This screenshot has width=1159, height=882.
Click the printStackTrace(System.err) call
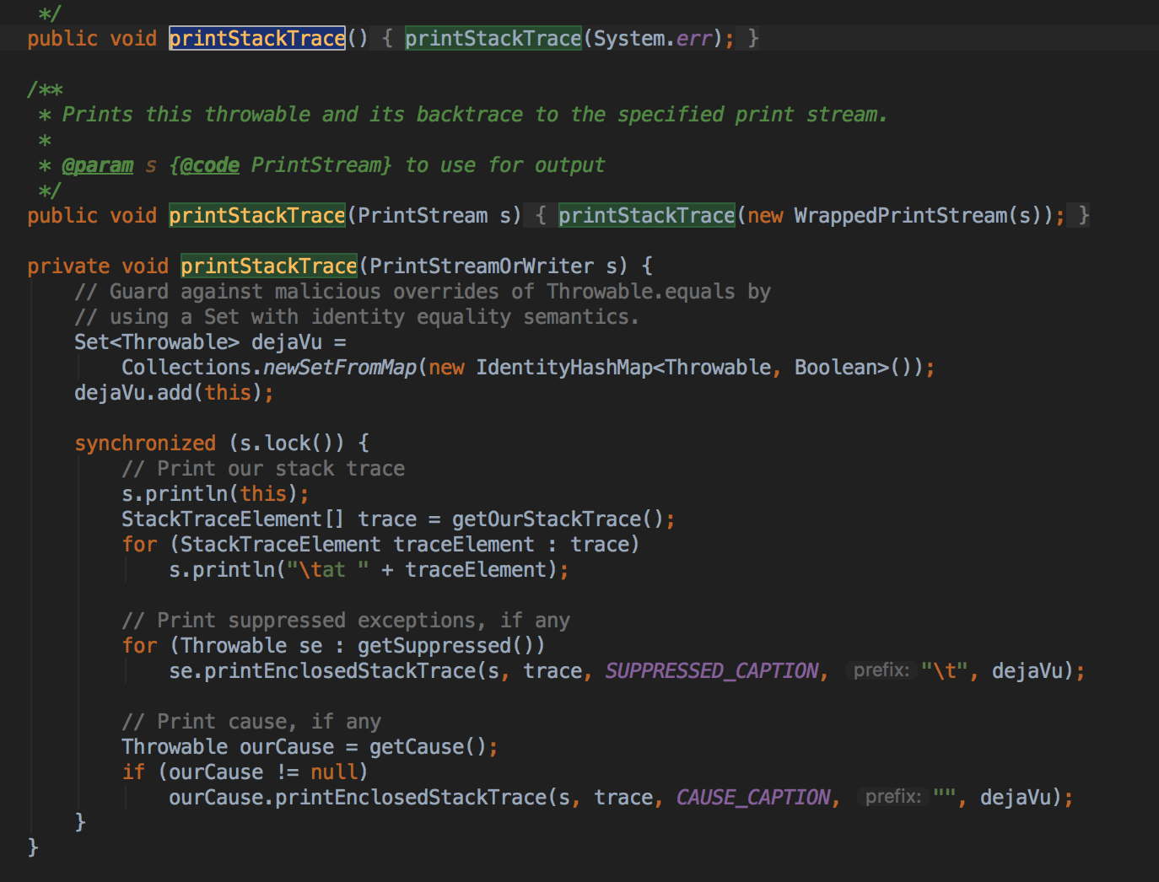[563, 38]
